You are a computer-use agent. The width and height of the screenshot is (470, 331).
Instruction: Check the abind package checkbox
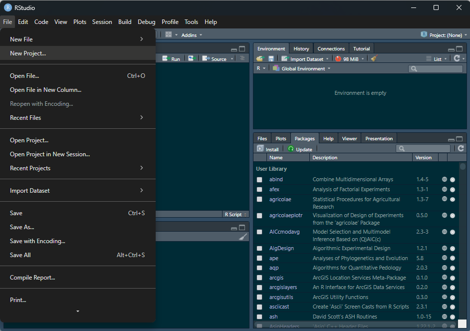259,180
